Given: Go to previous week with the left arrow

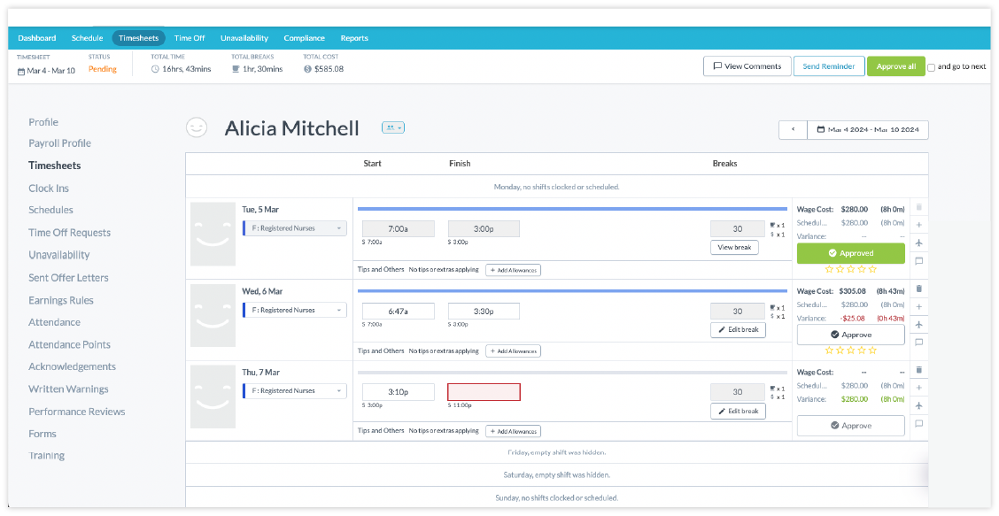Looking at the screenshot, I should click(x=793, y=129).
